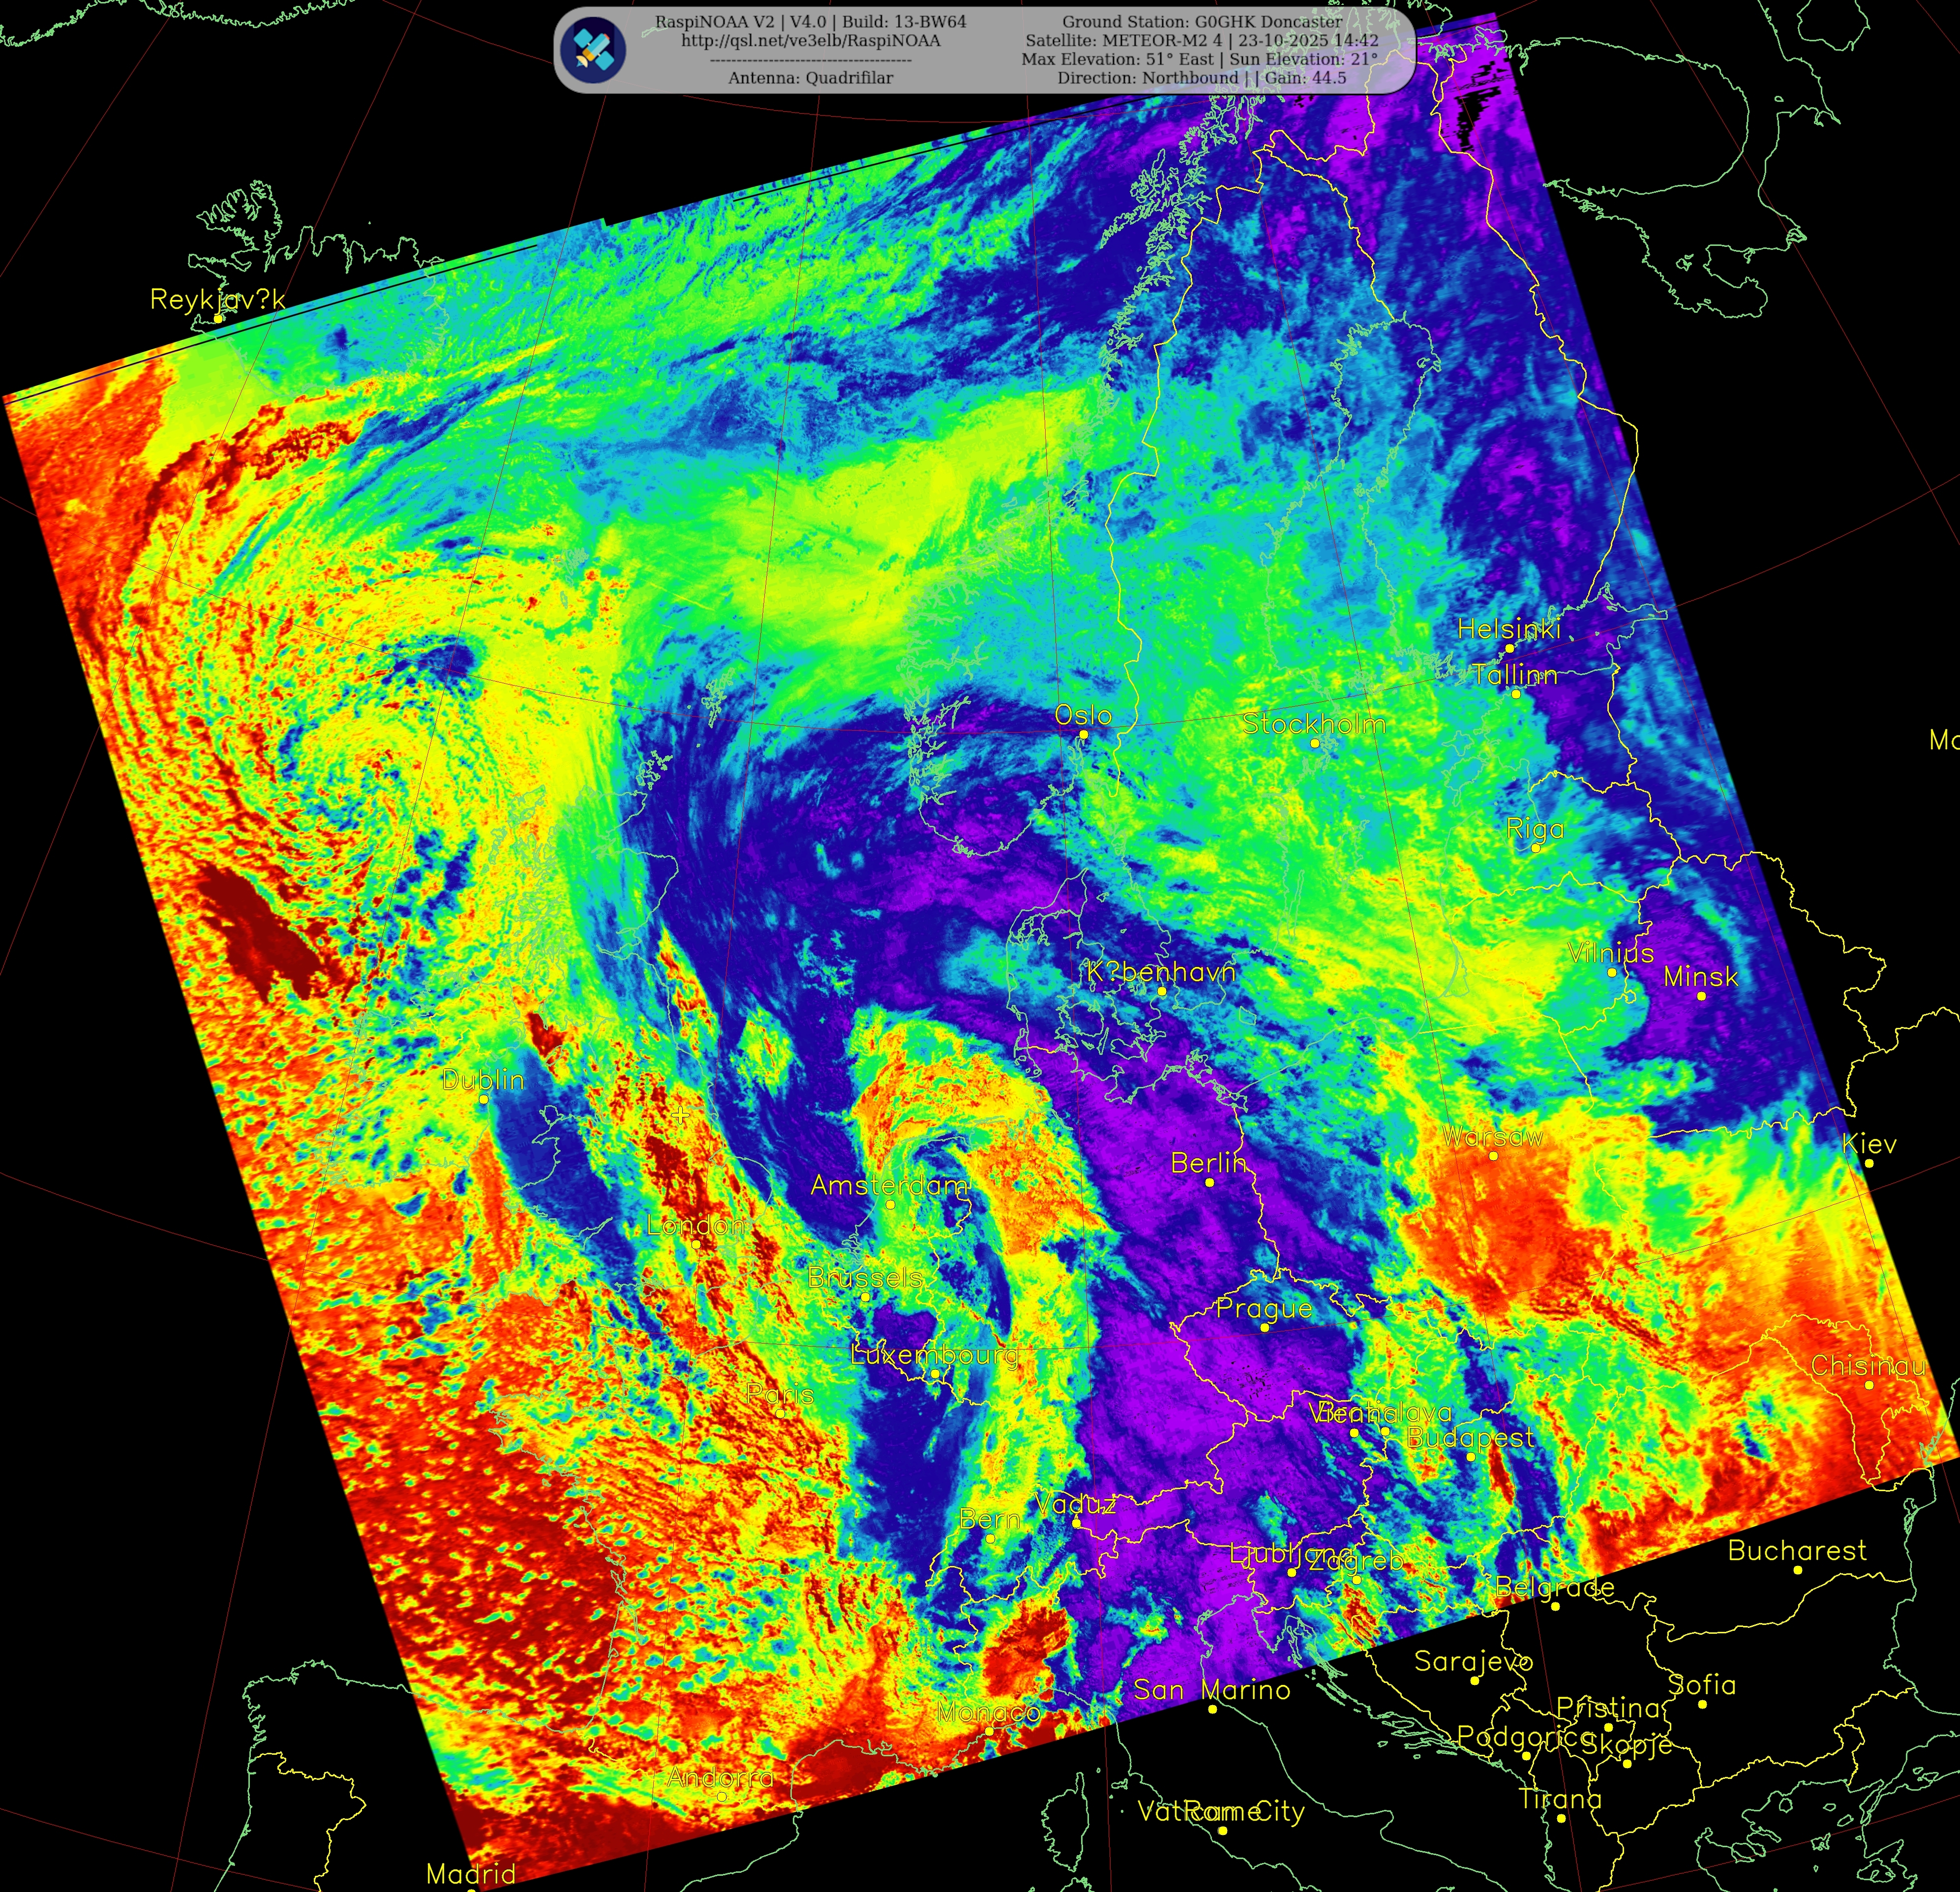This screenshot has height=1892, width=1960.
Task: Click the Prague city label
Action: coord(1264,1308)
